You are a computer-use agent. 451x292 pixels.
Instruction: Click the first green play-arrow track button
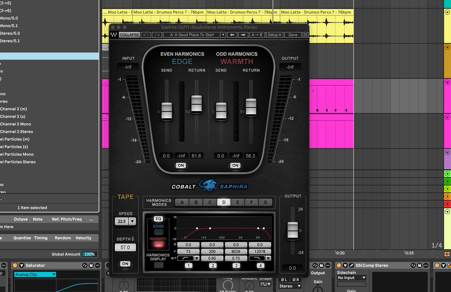point(447,173)
